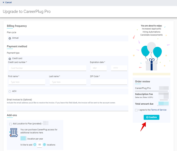Image resolution: width=177 pixels, height=151 pixels.
Task: Click the expiration month MM field
Action: point(99,68)
